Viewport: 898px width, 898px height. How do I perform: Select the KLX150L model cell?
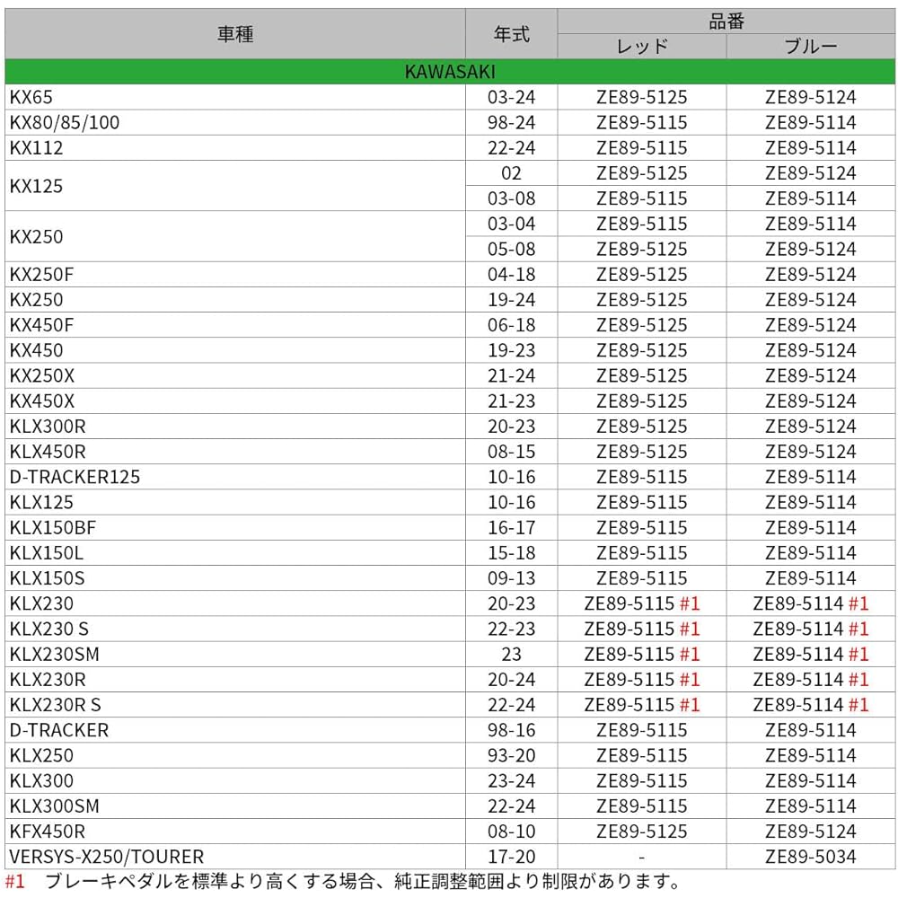tap(234, 552)
